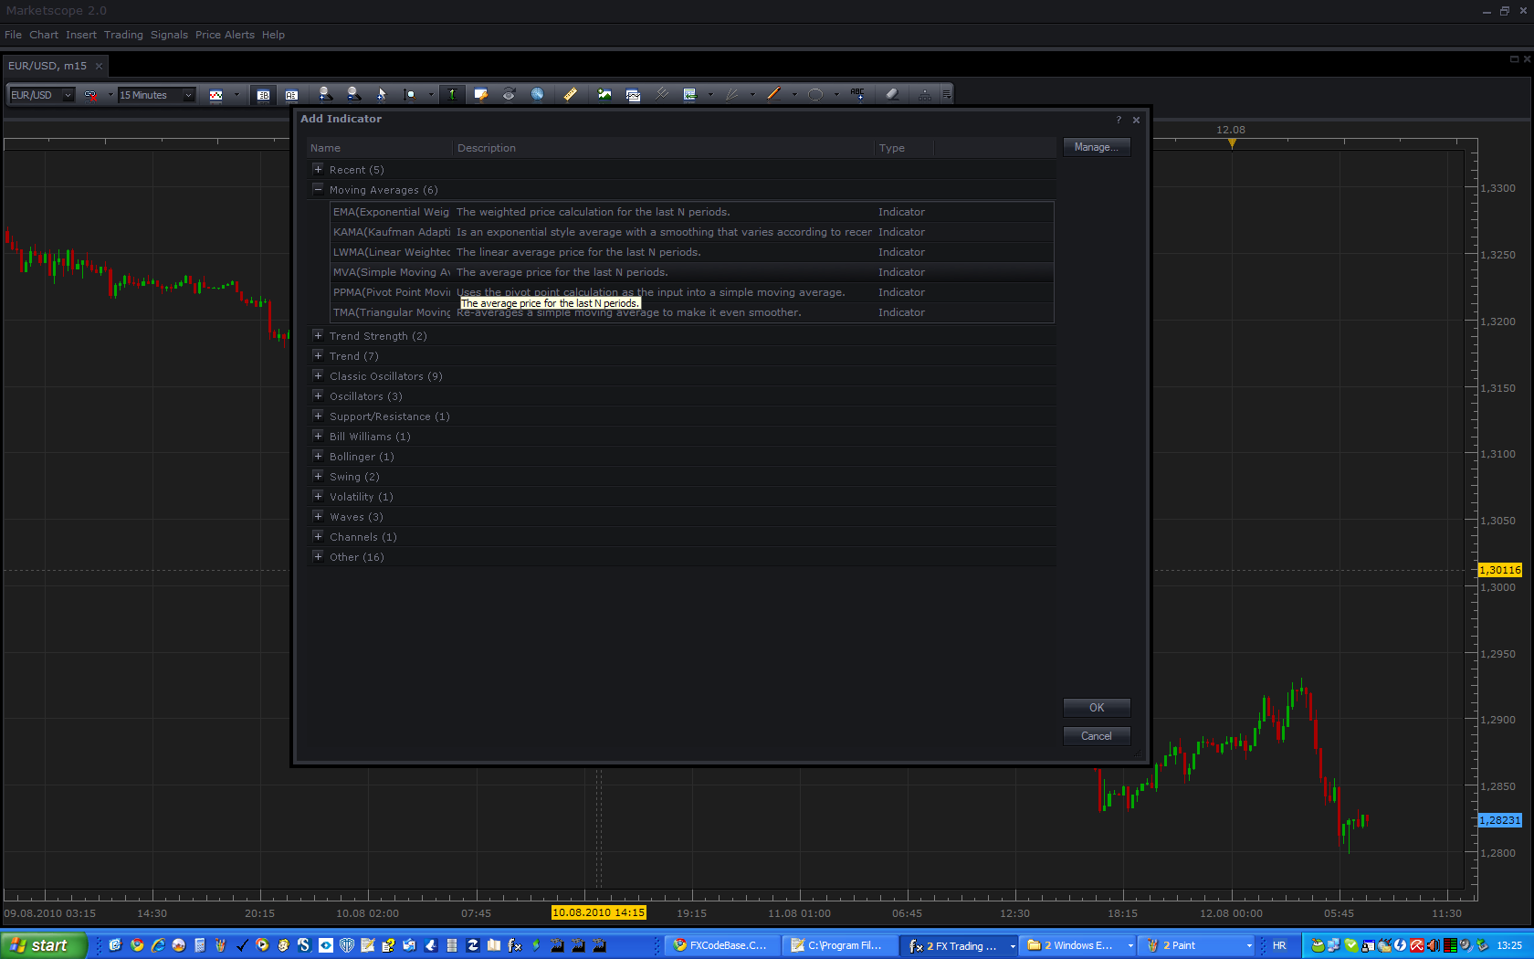Open the Insert menu
Viewport: 1534px width, 959px height.
81,35
